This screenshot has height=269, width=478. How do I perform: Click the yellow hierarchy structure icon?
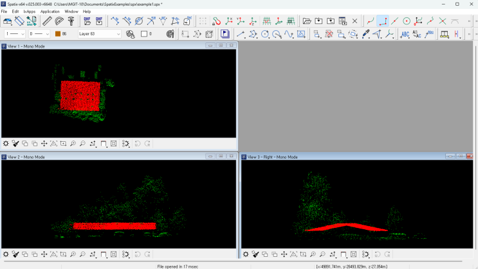(445, 34)
